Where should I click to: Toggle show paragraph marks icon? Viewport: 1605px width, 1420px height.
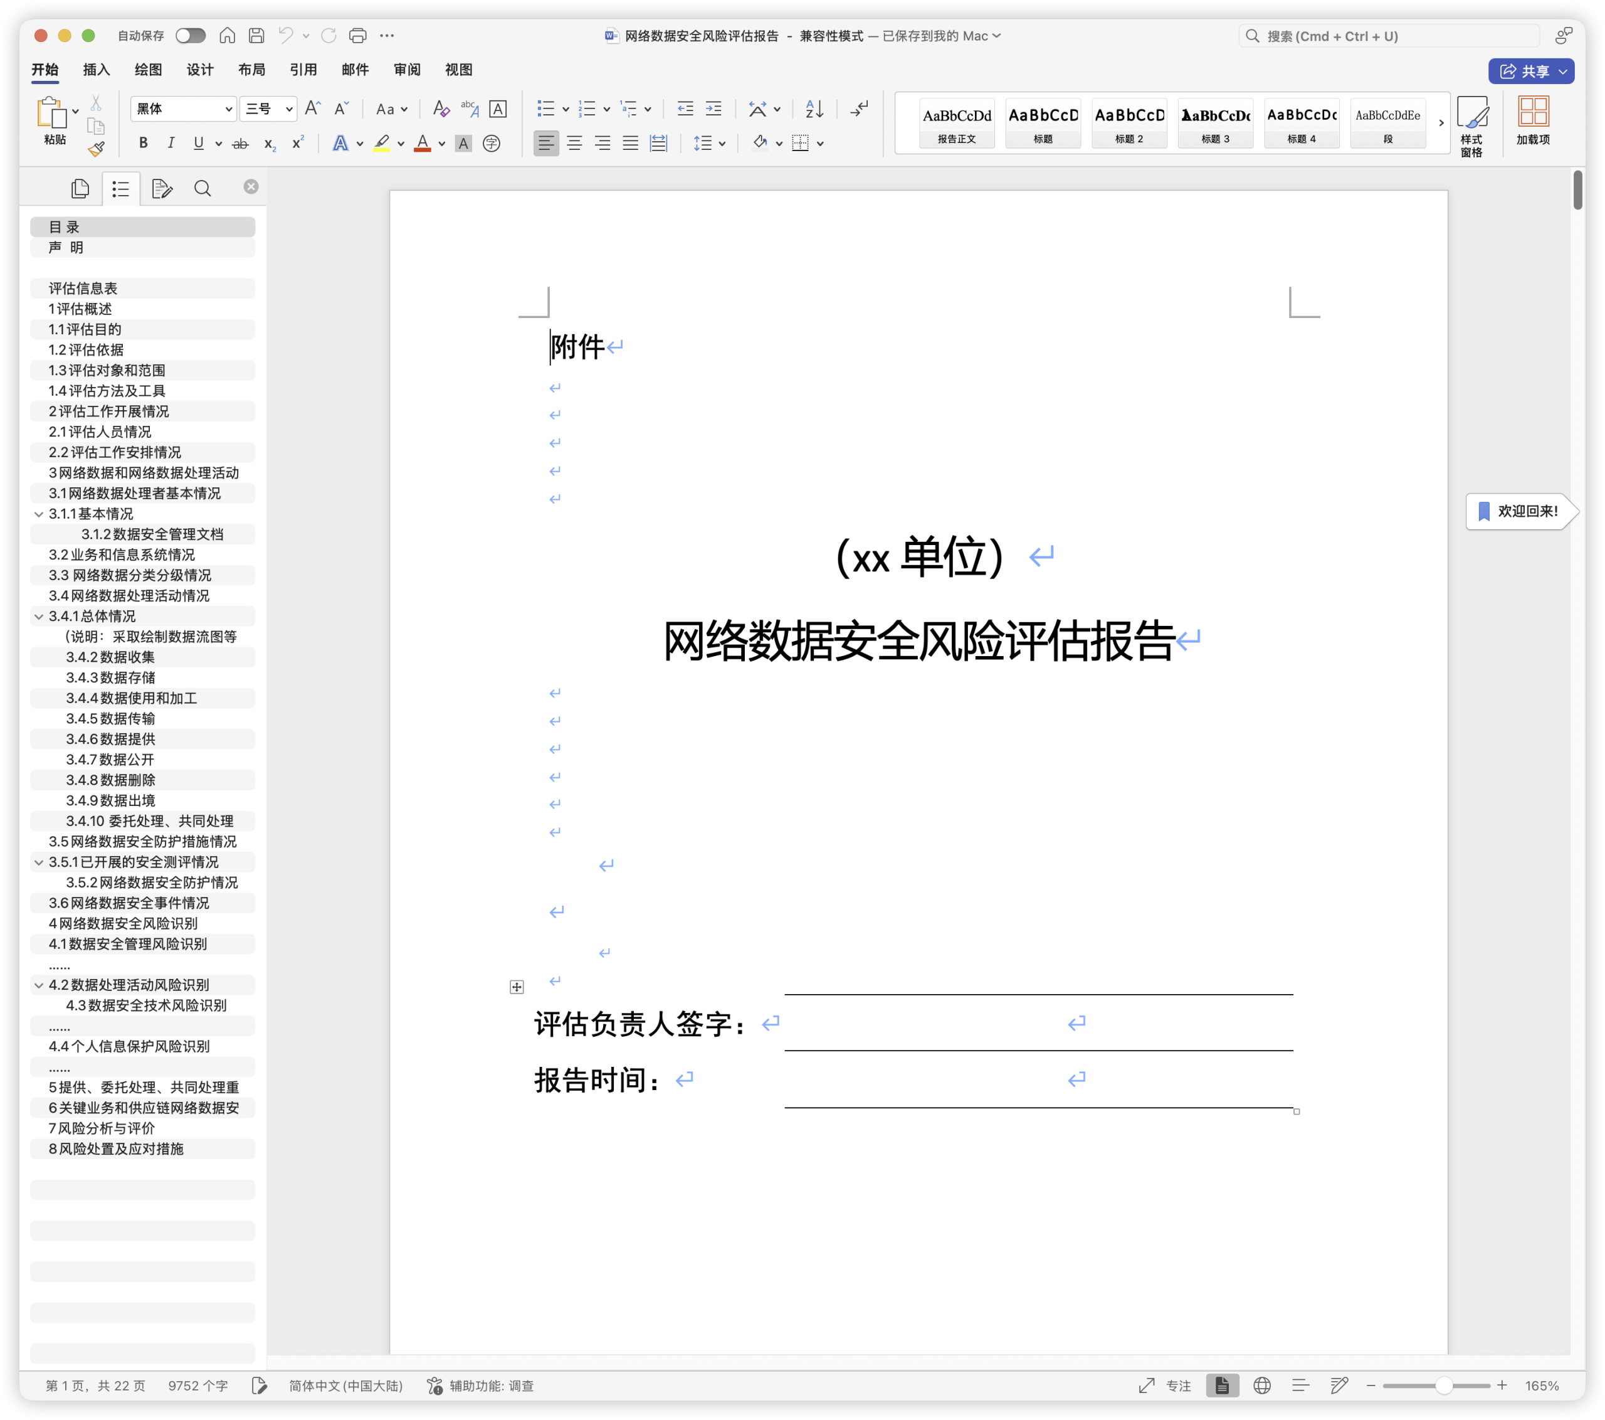click(x=859, y=109)
